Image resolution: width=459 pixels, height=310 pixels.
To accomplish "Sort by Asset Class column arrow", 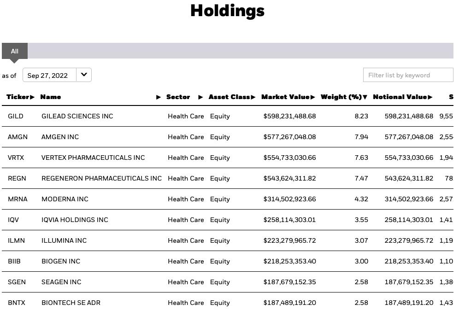I will 253,97.
